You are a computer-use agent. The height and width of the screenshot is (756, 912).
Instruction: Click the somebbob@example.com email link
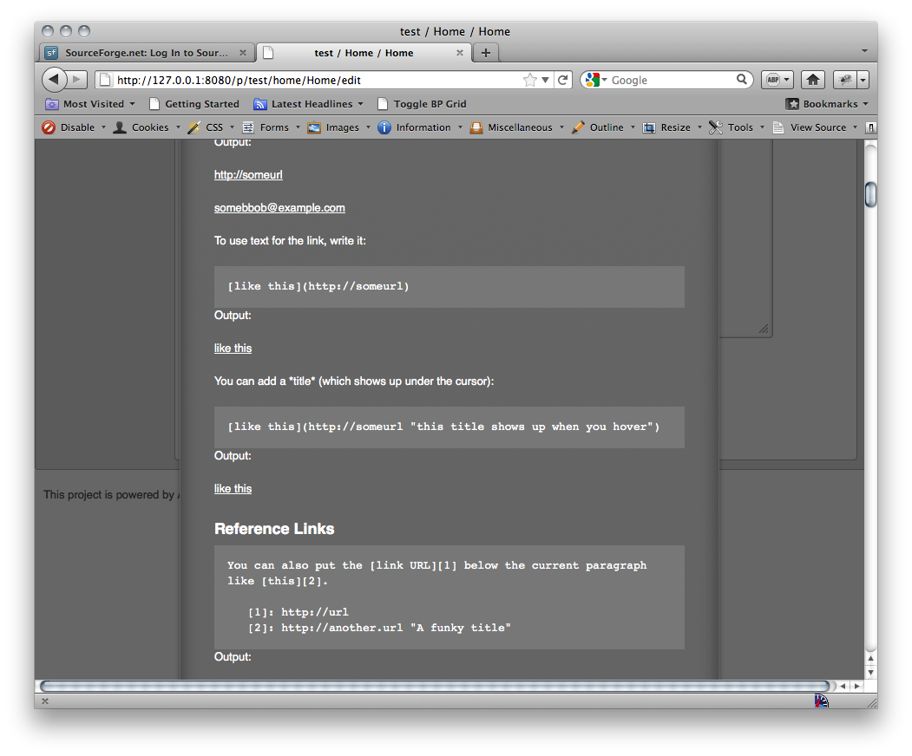click(279, 208)
